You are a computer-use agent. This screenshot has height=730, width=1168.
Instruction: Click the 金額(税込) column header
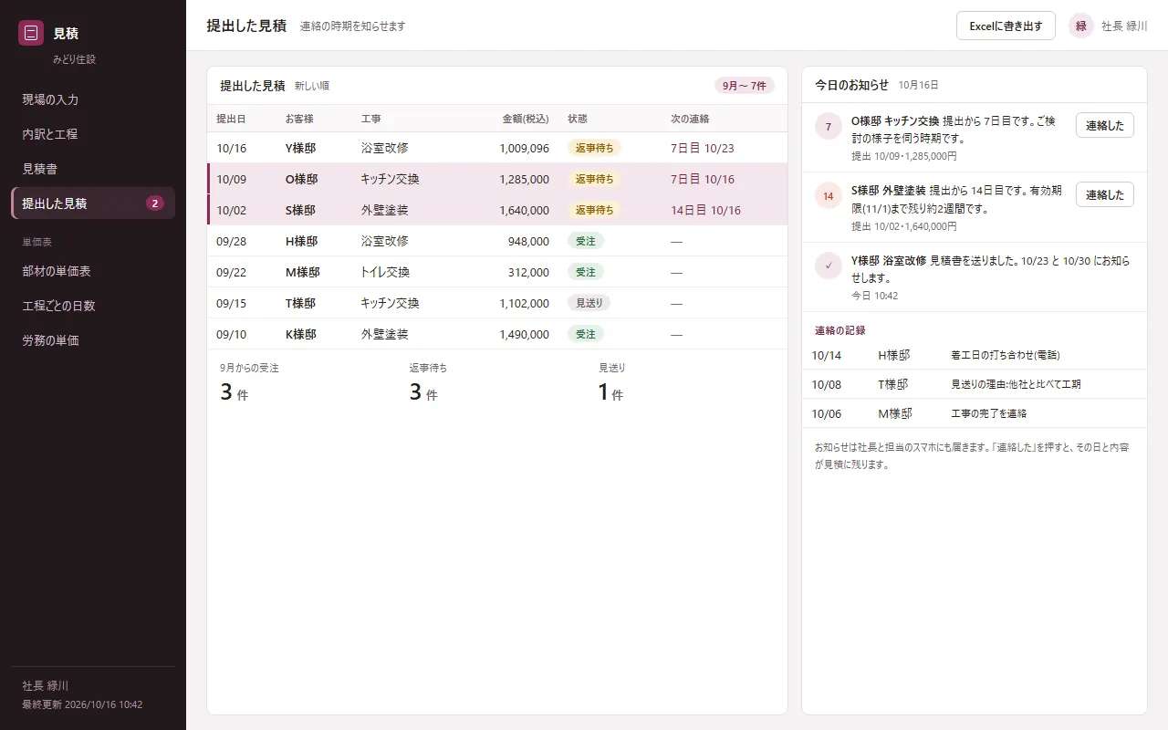tap(526, 119)
